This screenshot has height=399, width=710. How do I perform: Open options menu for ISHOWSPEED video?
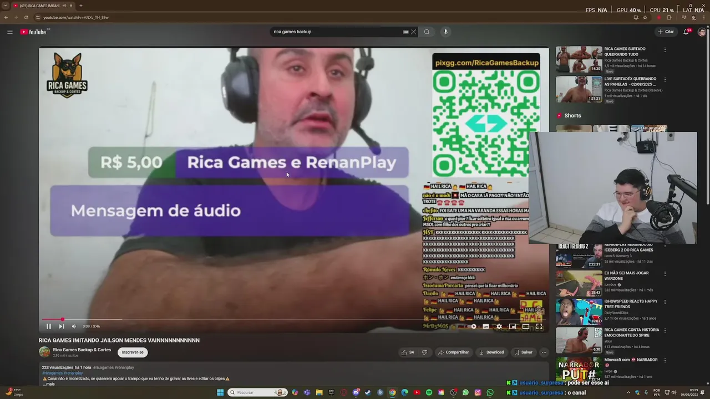(x=665, y=302)
